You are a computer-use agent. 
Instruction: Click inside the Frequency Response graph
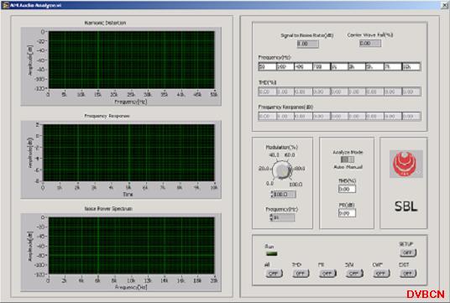pos(128,153)
